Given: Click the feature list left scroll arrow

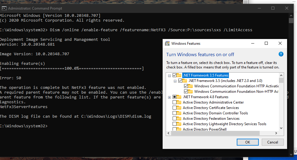Looking at the screenshot, I should point(169,133).
